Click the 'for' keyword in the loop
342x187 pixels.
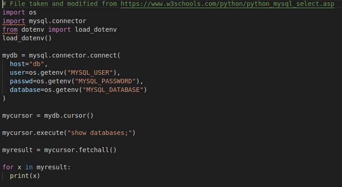coord(8,167)
